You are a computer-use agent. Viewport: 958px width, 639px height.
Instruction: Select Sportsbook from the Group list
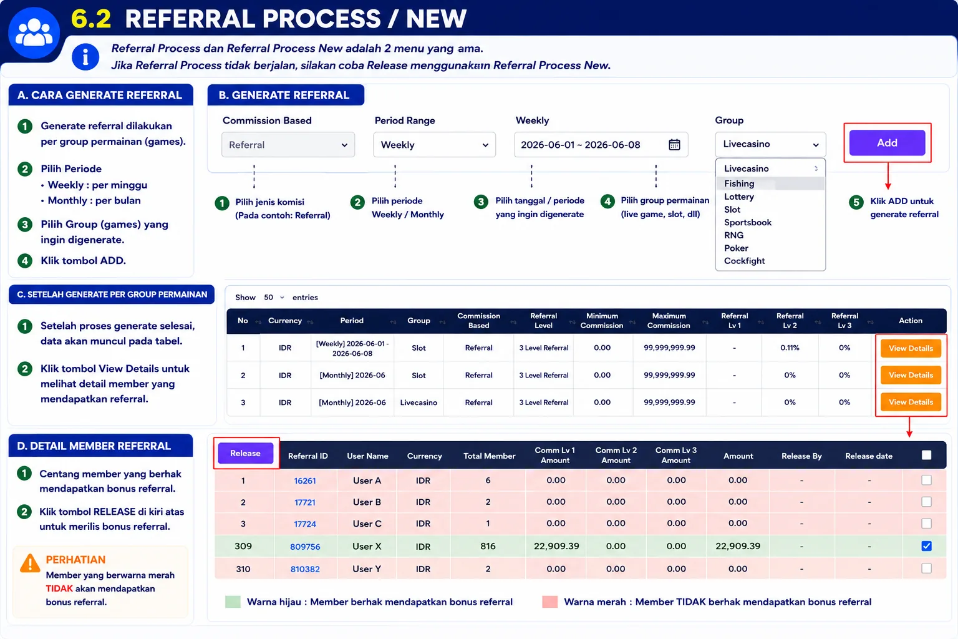point(748,222)
